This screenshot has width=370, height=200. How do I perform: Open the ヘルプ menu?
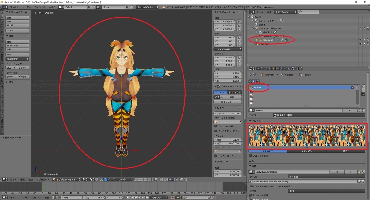point(52,7)
